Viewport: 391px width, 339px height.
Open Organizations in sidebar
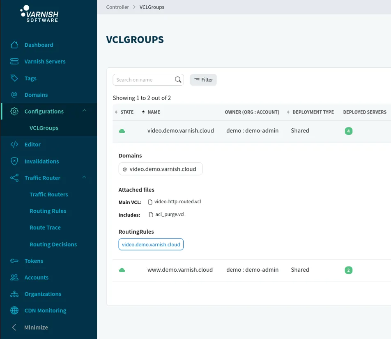[43, 294]
